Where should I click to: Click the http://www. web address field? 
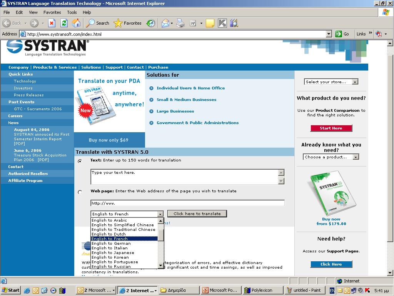(187, 203)
